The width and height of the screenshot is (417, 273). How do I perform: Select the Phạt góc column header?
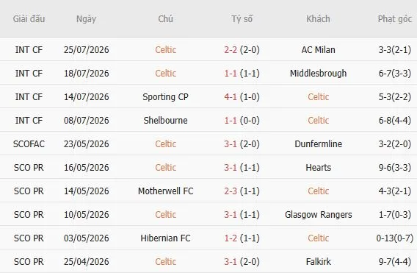(x=395, y=19)
